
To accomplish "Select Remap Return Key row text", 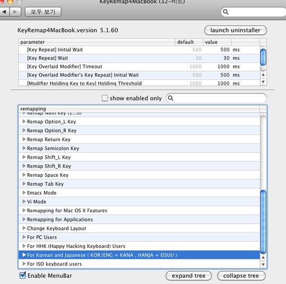I will (x=49, y=140).
